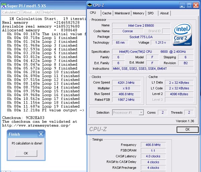
Task: Click the Voltage value 1.213 v
Action: [x=160, y=42]
